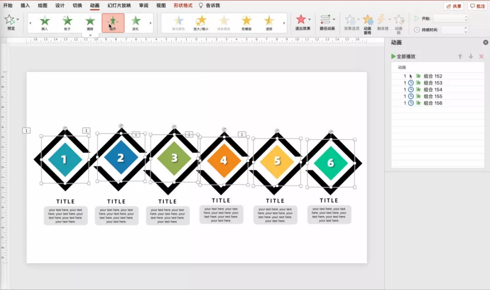Apply the 淡化 entrance effect
The image size is (490, 290).
[x=136, y=23]
